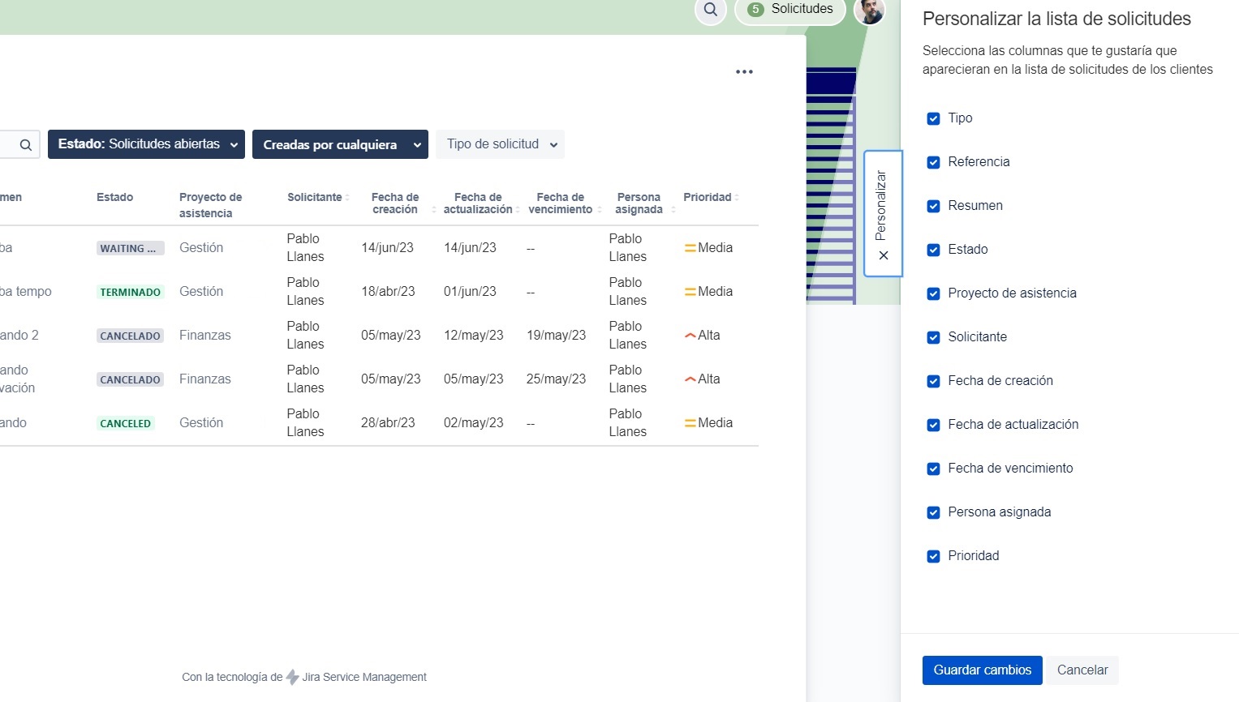
Task: Click the magnifier icon in the search box
Action: (x=25, y=145)
